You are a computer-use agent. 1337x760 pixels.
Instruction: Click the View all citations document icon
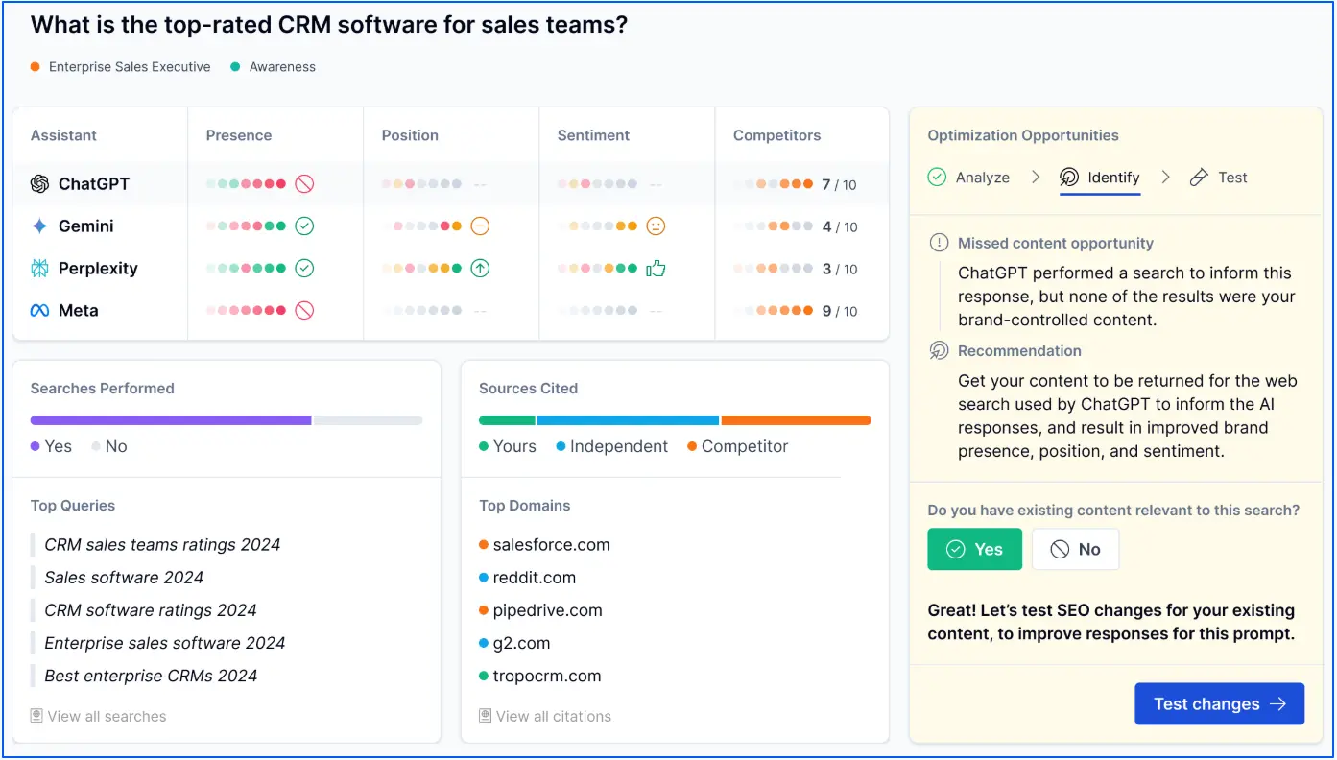click(x=486, y=716)
